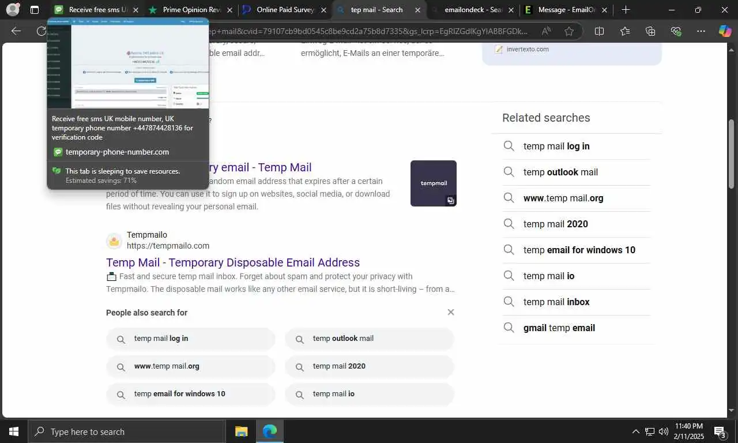
Task: Dismiss People also search for box
Action: (451, 312)
